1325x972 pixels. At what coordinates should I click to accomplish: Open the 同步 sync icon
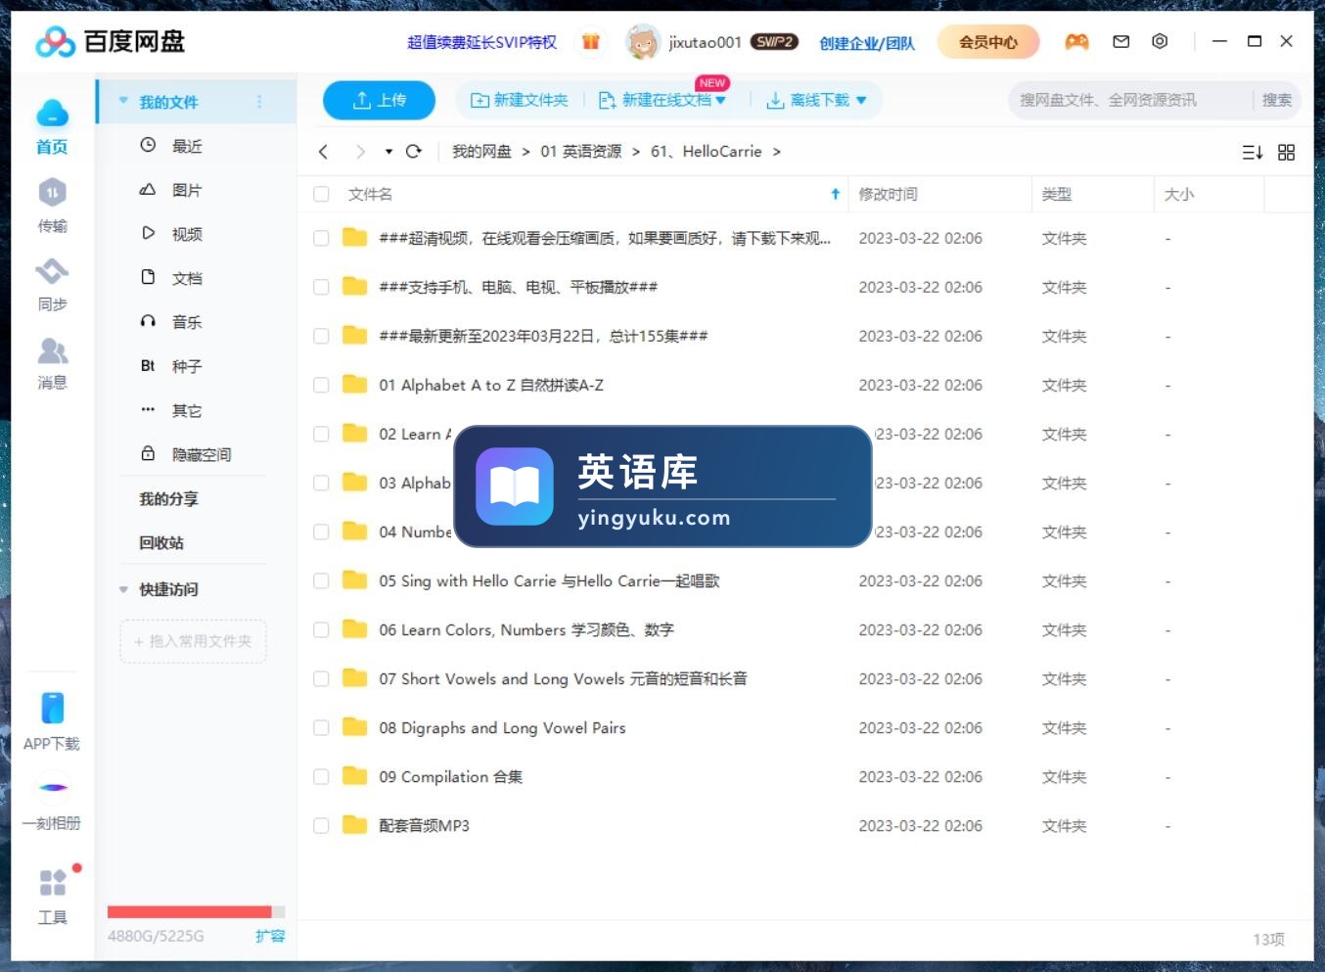click(52, 270)
